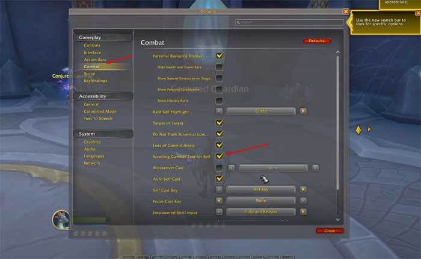Open the Self Cast Key ALT key dropdown

click(x=260, y=189)
